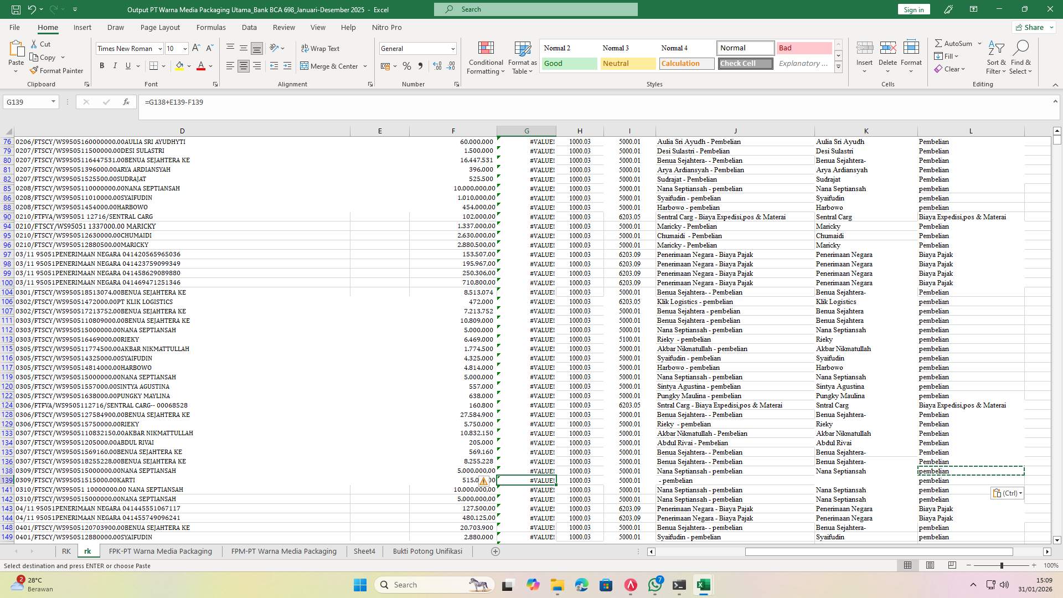Viewport: 1063px width, 598px height.
Task: Open Conditional Formatting options
Action: 486,57
